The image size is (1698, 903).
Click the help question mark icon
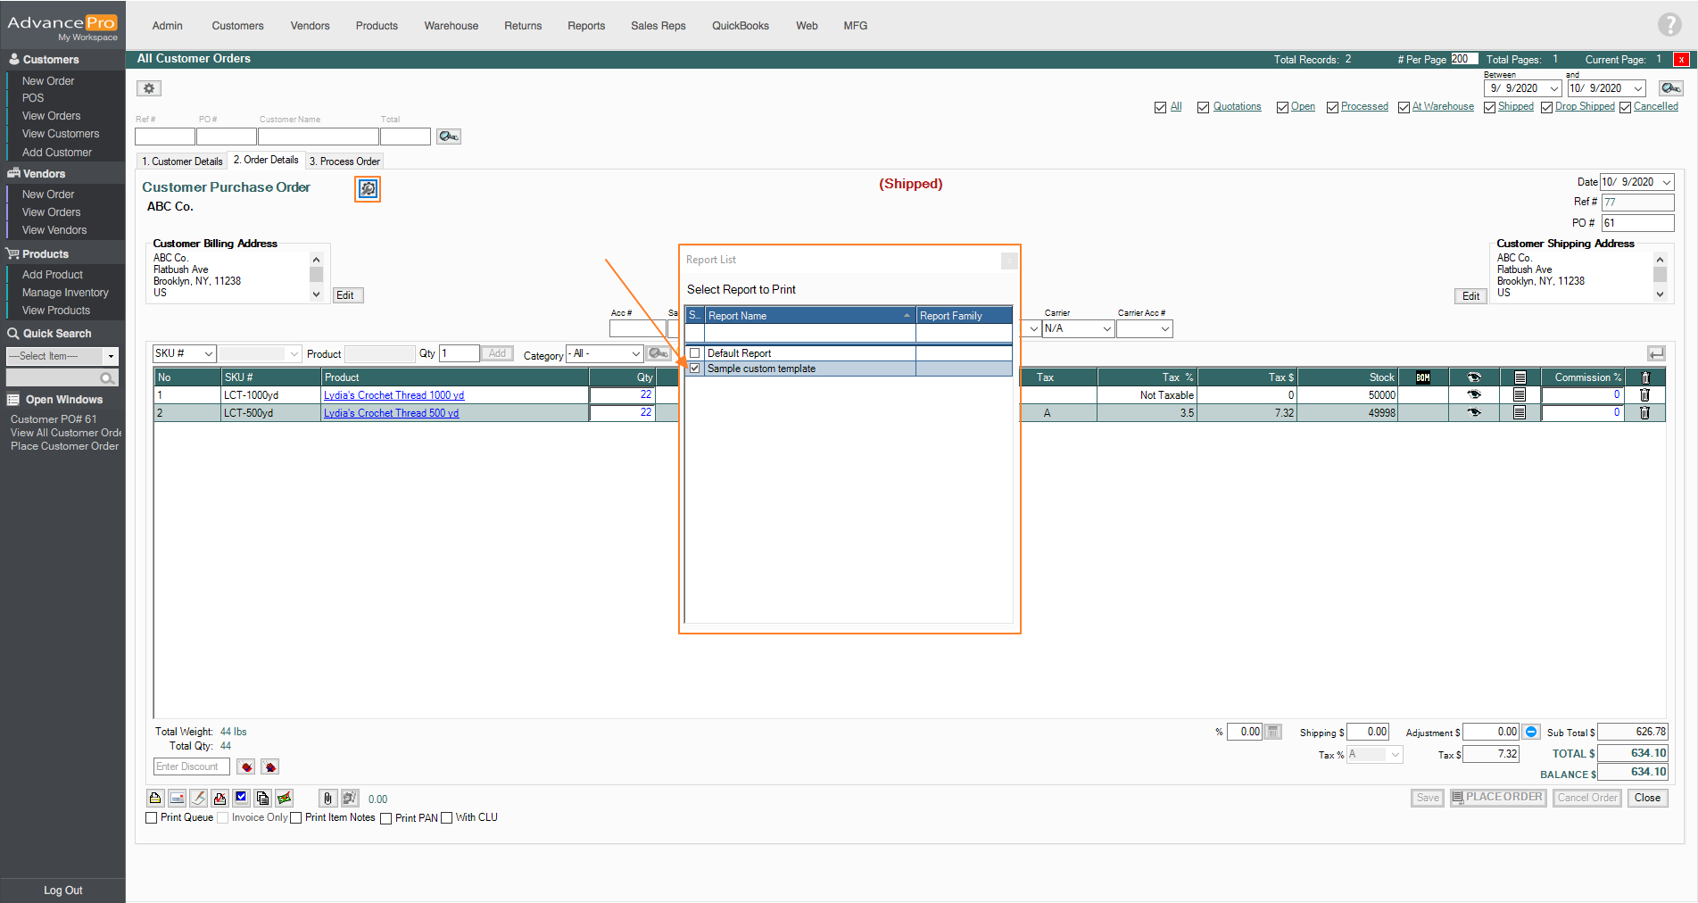[1669, 25]
